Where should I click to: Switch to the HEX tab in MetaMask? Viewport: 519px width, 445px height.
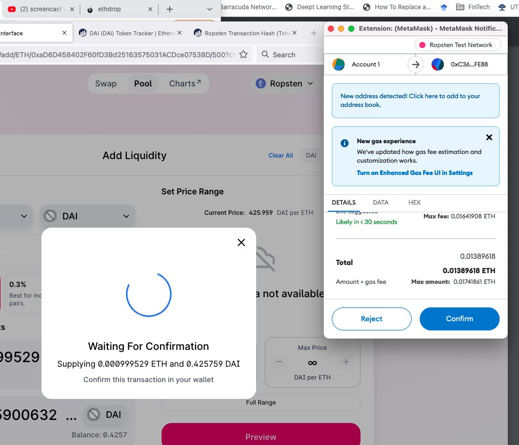(x=414, y=203)
